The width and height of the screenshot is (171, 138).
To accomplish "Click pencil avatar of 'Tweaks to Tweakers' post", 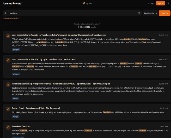I will pos(8,36).
